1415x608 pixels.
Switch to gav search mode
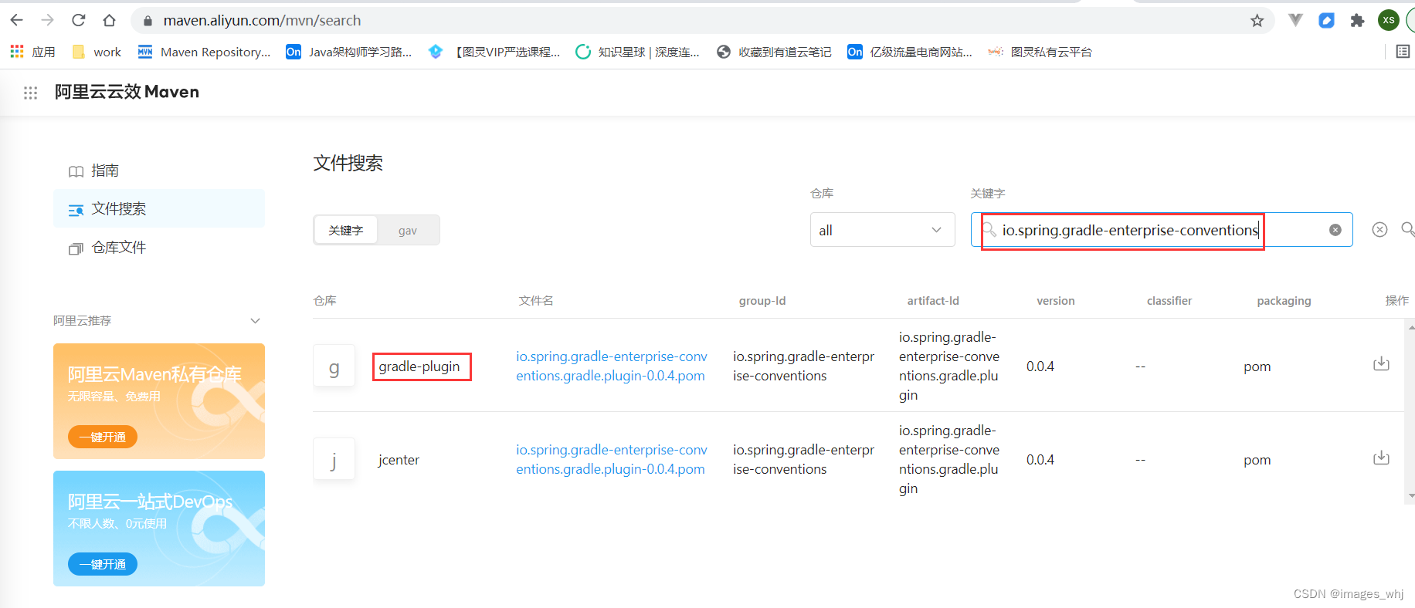(408, 230)
